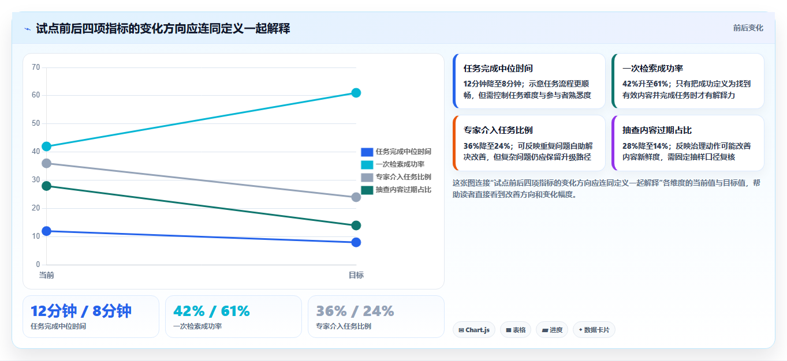Click the text 12分钟降至8分钟 in the first card
This screenshot has height=361, width=787.
[491, 84]
